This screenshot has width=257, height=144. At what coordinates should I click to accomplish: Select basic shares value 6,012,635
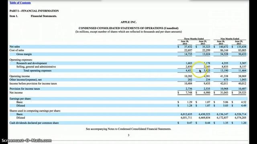tap(186, 114)
